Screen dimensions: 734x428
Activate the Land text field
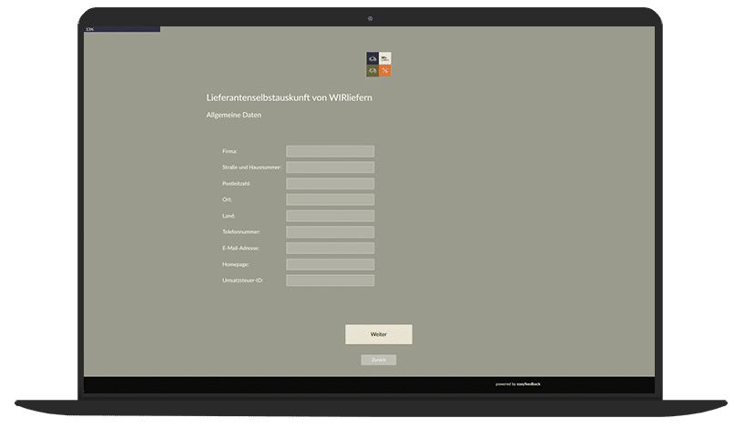330,216
